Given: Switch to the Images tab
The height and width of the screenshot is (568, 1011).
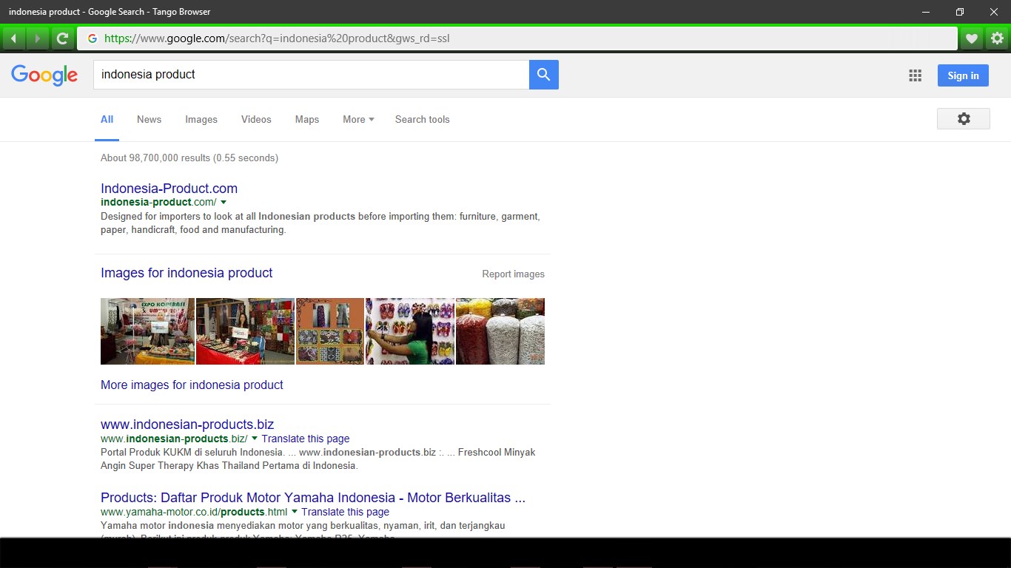Looking at the screenshot, I should [201, 119].
